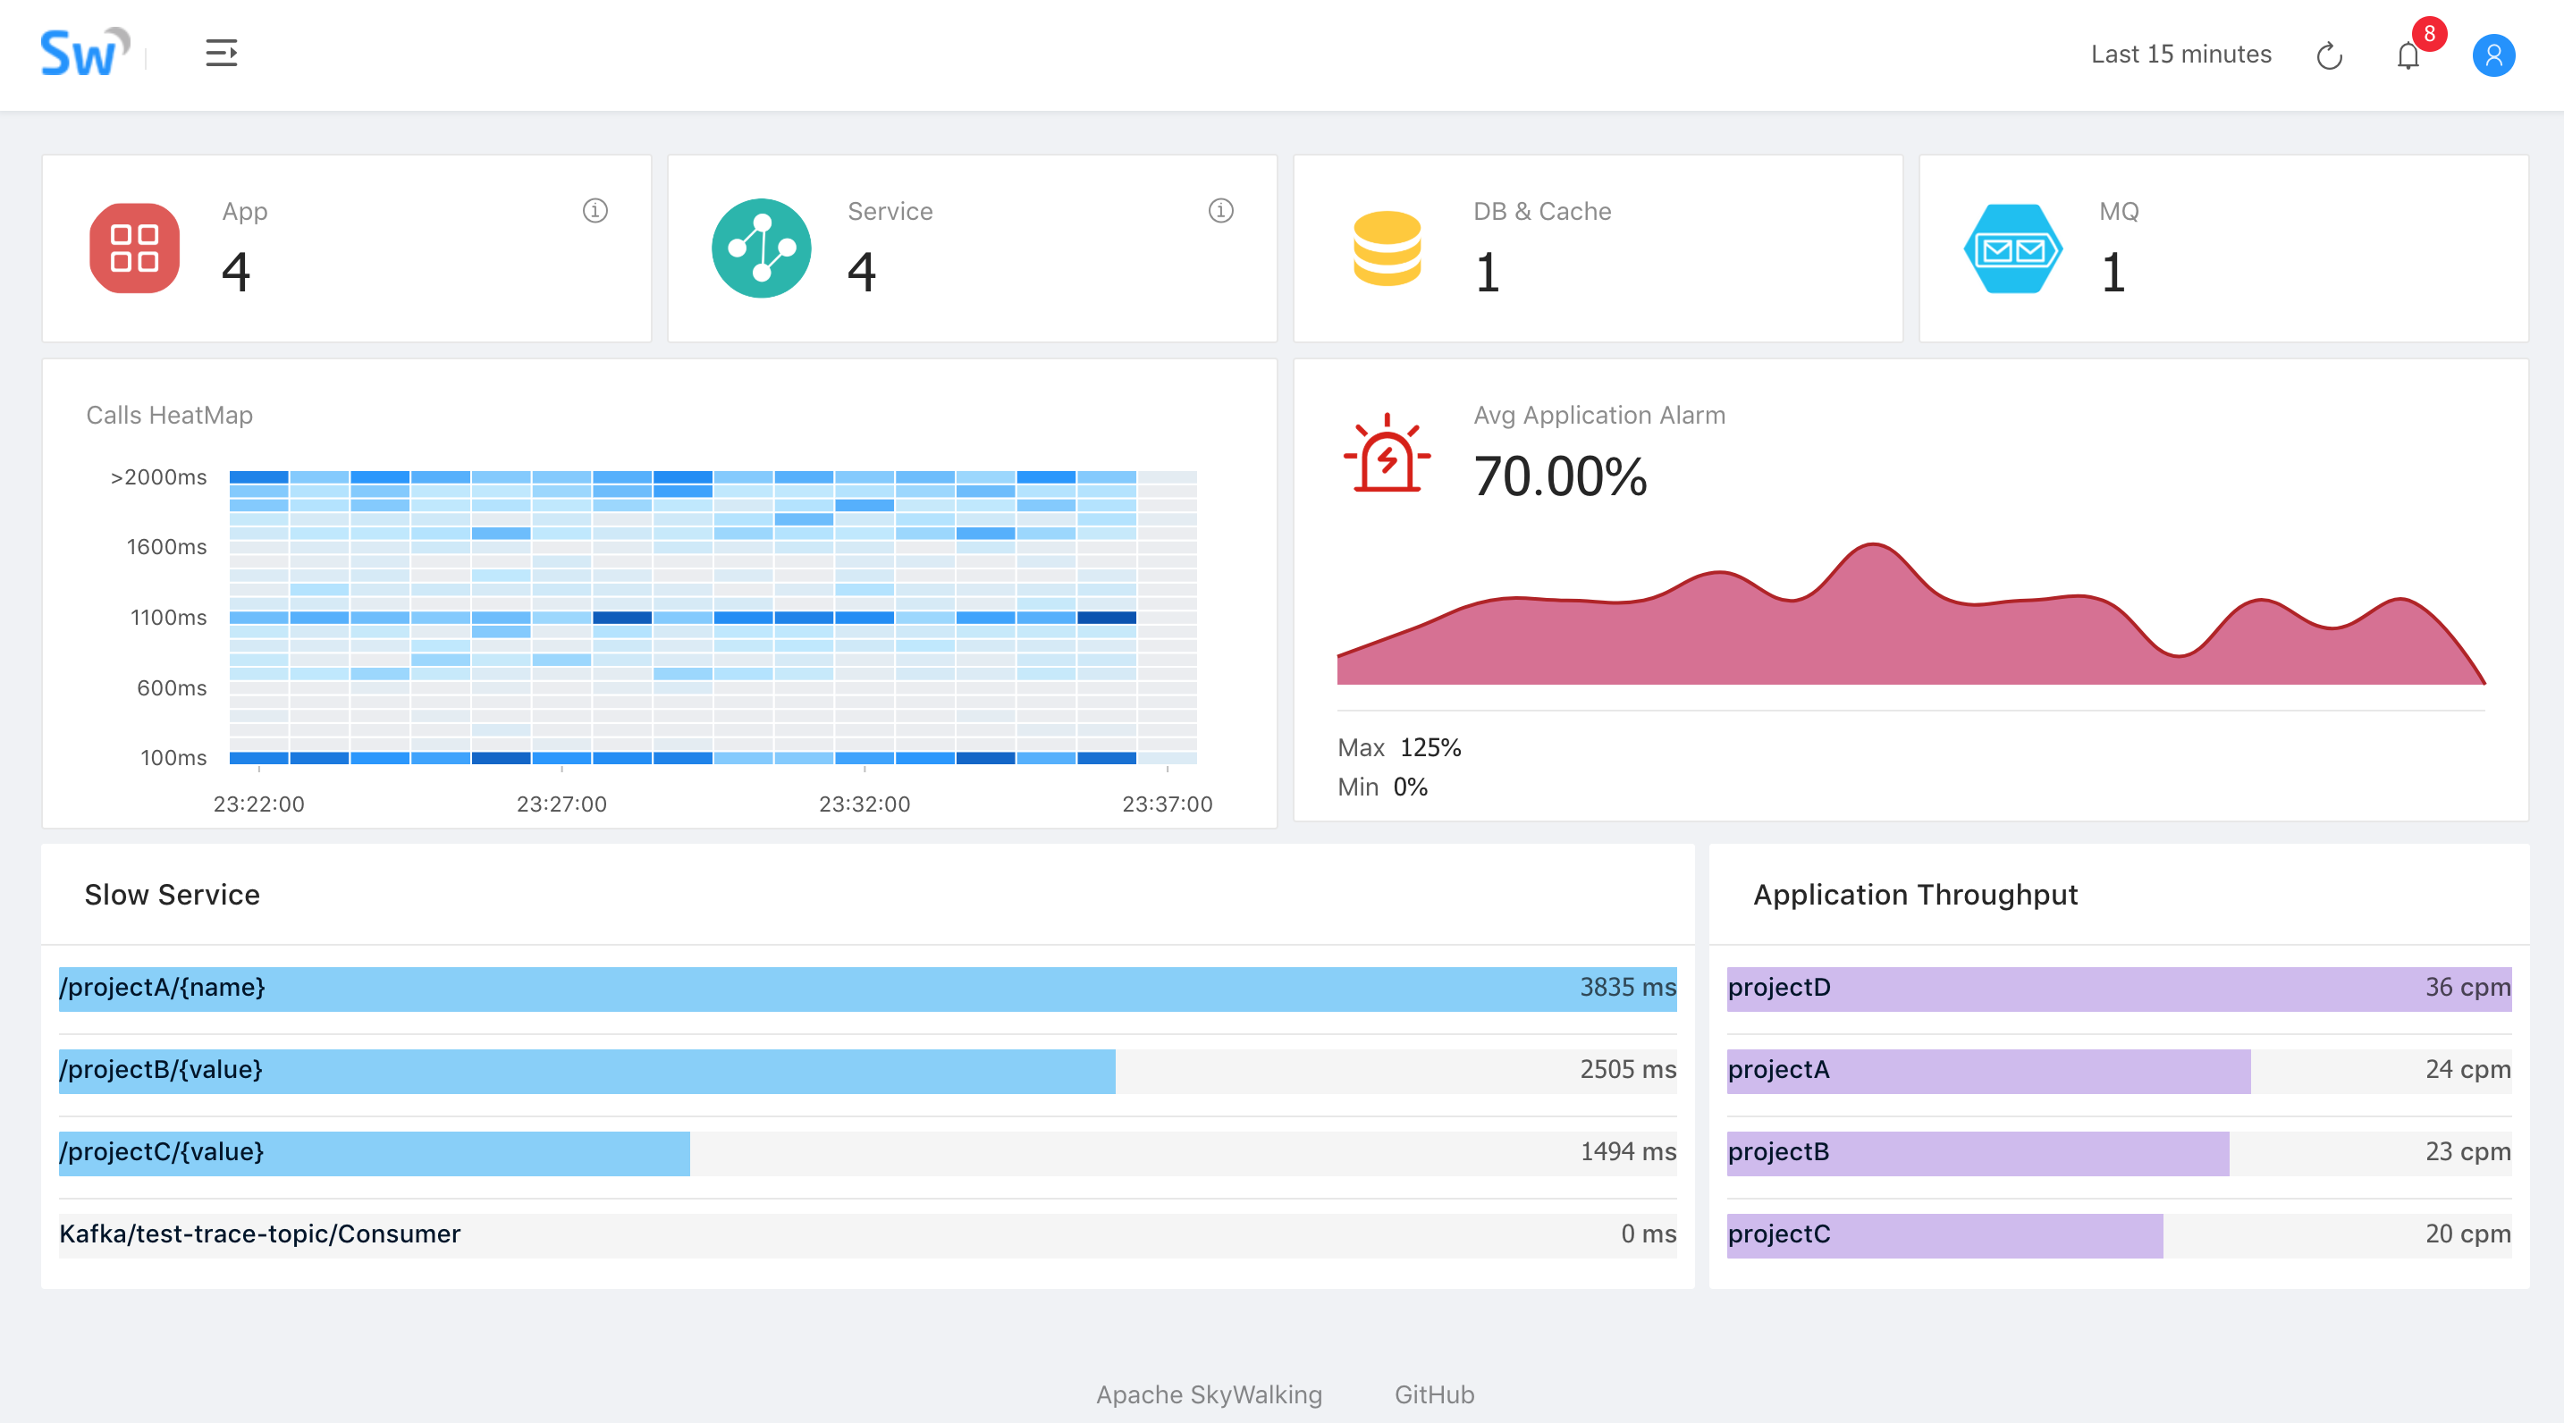Click the Calls HeatMap title

pyautogui.click(x=169, y=415)
